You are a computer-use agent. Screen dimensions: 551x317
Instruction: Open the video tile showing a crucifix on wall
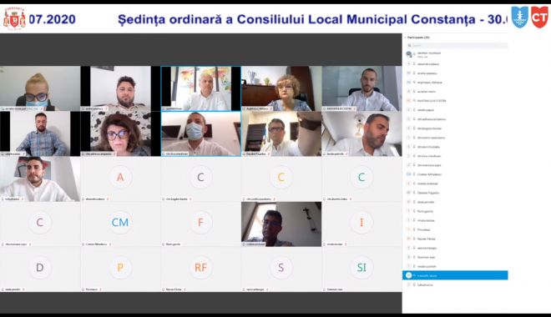tap(281, 224)
